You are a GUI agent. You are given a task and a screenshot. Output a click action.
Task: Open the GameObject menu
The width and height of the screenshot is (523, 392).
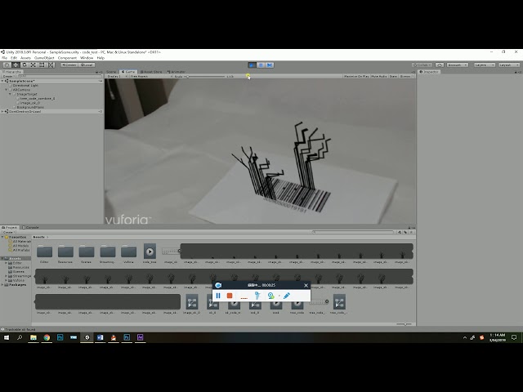(x=44, y=58)
